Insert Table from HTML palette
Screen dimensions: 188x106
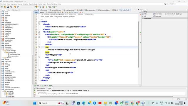(145, 14)
